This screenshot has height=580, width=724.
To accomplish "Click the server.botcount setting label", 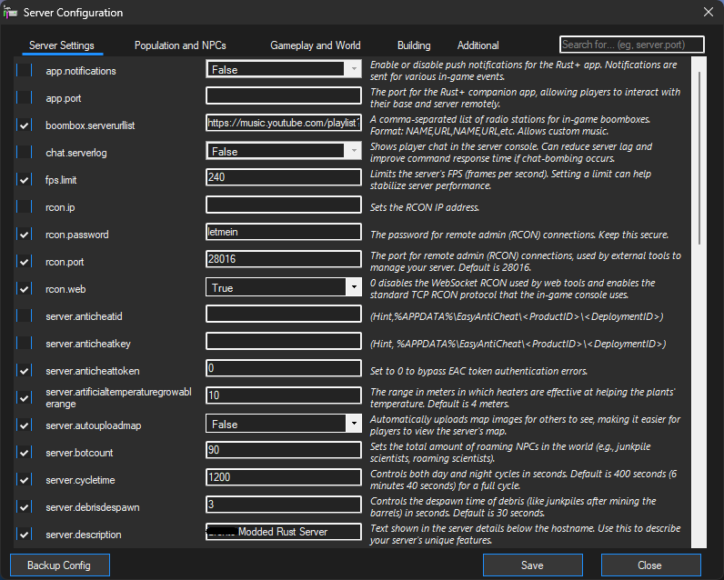I will pyautogui.click(x=79, y=453).
